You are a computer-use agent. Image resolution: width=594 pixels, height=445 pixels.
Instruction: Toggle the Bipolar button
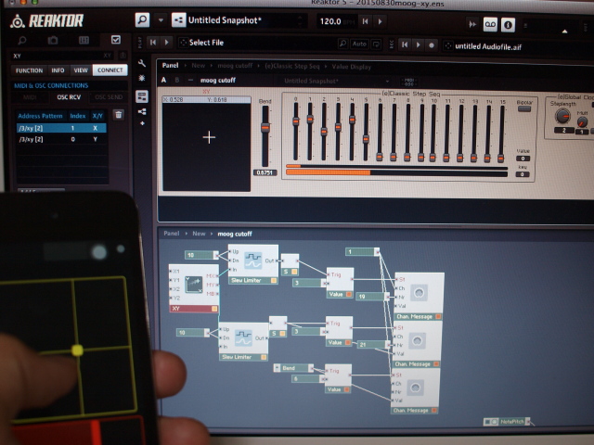tap(524, 109)
